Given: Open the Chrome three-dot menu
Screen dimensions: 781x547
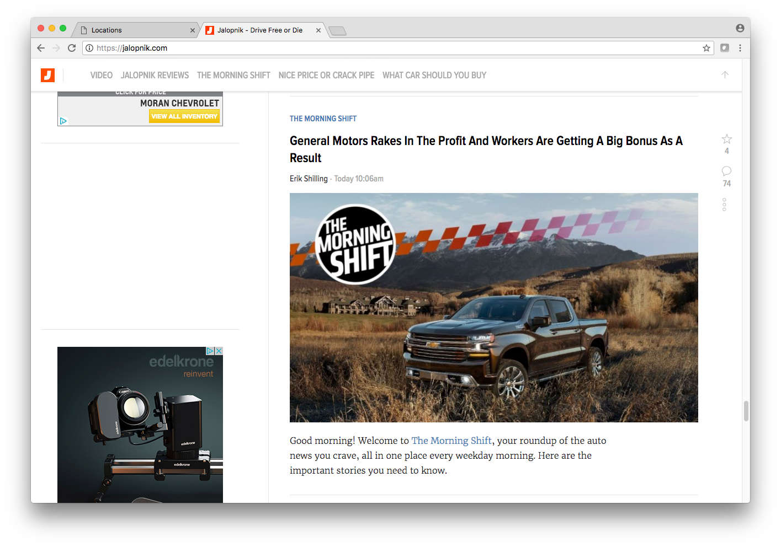Looking at the screenshot, I should tap(740, 48).
